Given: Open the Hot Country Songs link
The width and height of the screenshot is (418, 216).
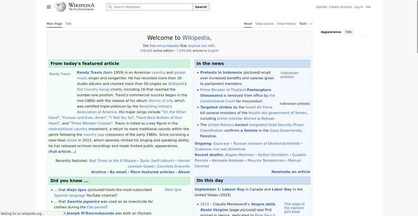Looking at the screenshot, I should pos(94,90).
